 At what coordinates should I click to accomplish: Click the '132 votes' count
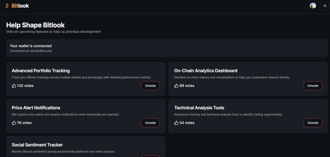pyautogui.click(x=25, y=86)
